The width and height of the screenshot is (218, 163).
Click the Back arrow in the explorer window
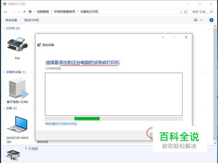pos(6,12)
